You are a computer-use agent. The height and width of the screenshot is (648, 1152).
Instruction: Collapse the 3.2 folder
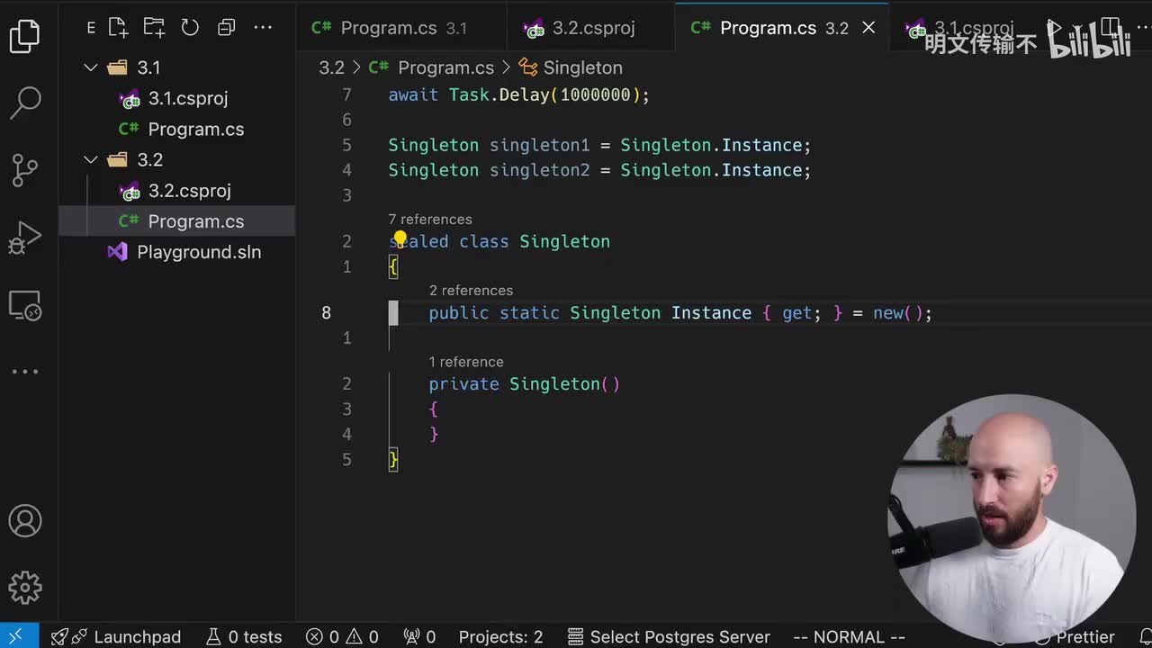(91, 159)
